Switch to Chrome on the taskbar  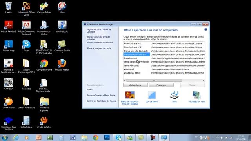click(x=96, y=137)
